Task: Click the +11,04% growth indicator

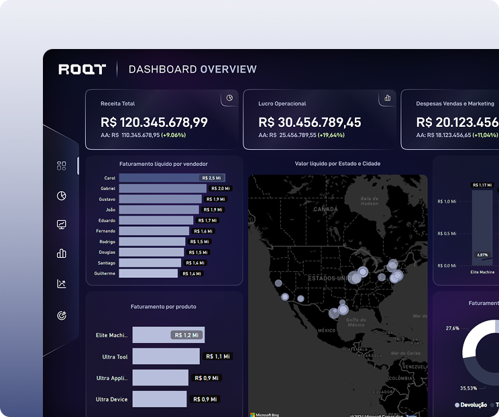Action: 485,135
